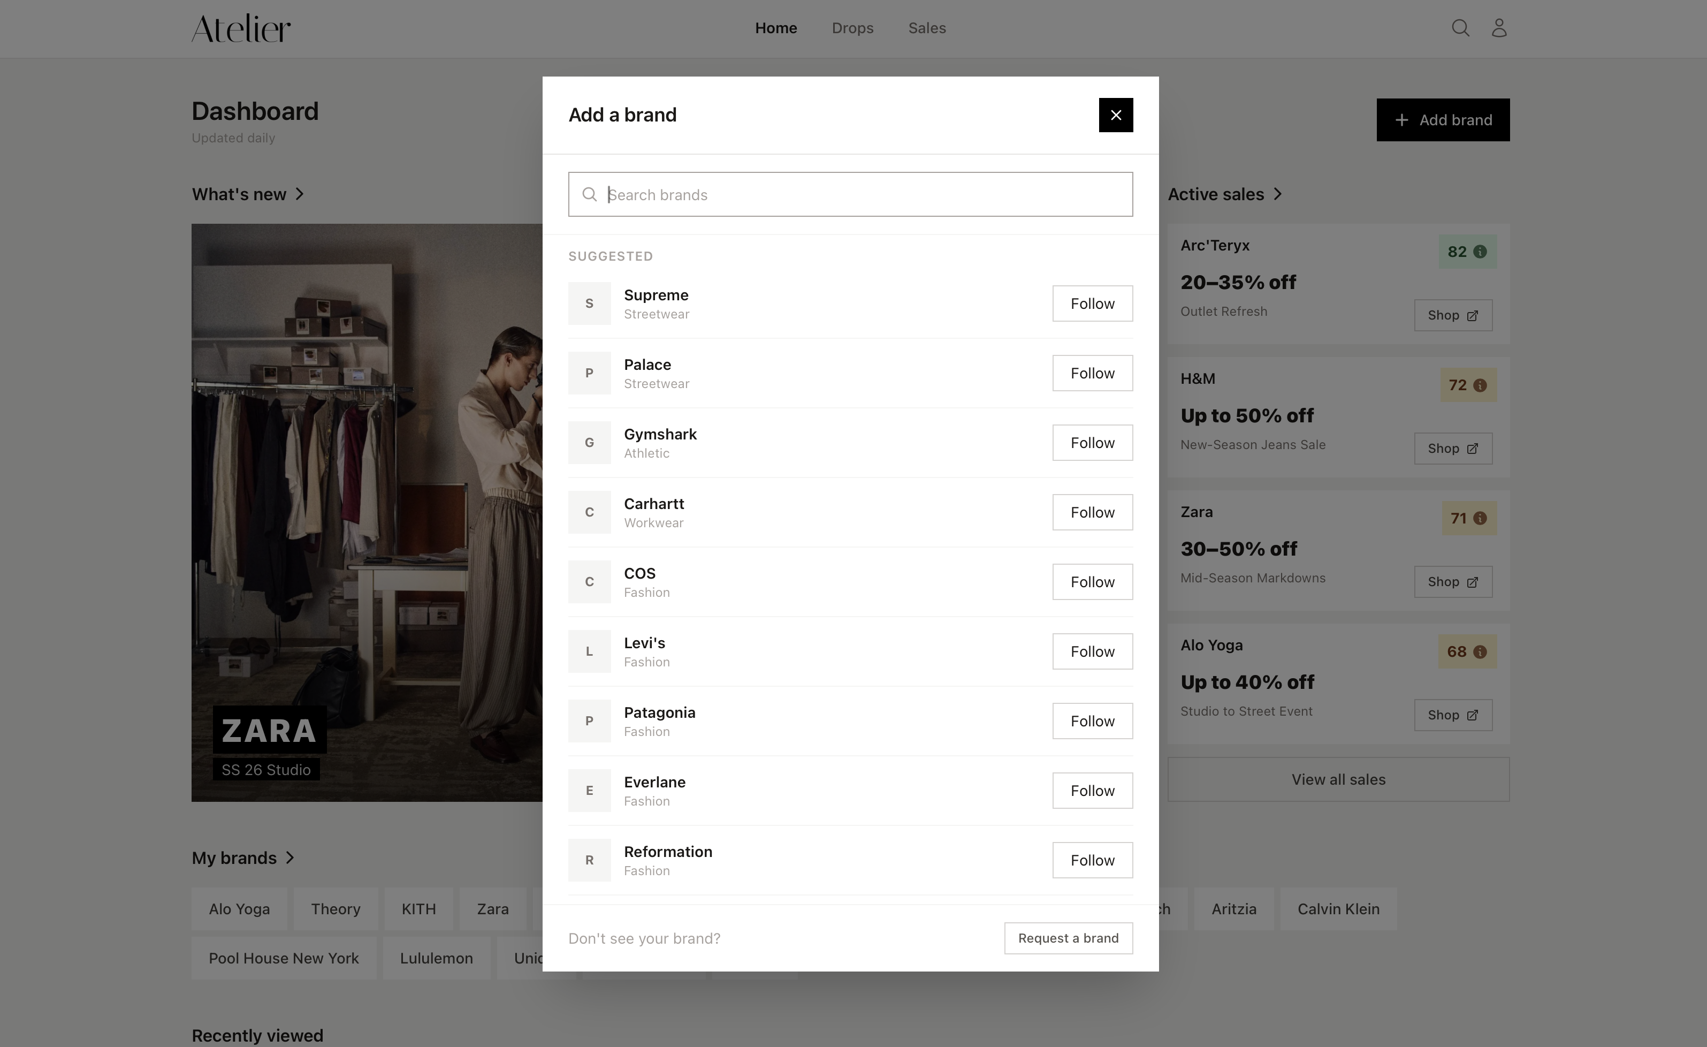Switch to the Sales tab

pos(927,28)
